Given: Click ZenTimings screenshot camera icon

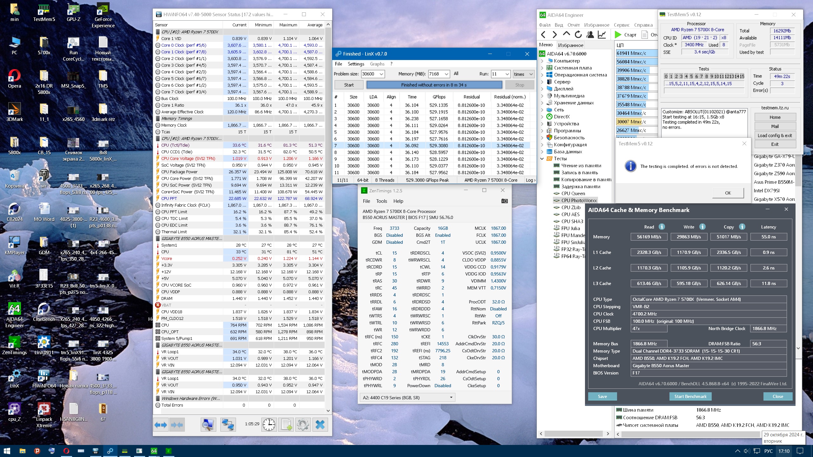Looking at the screenshot, I should tap(504, 201).
